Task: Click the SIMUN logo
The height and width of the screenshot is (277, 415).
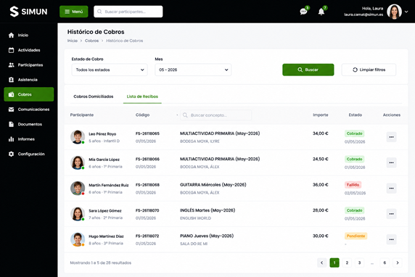Action: [28, 12]
